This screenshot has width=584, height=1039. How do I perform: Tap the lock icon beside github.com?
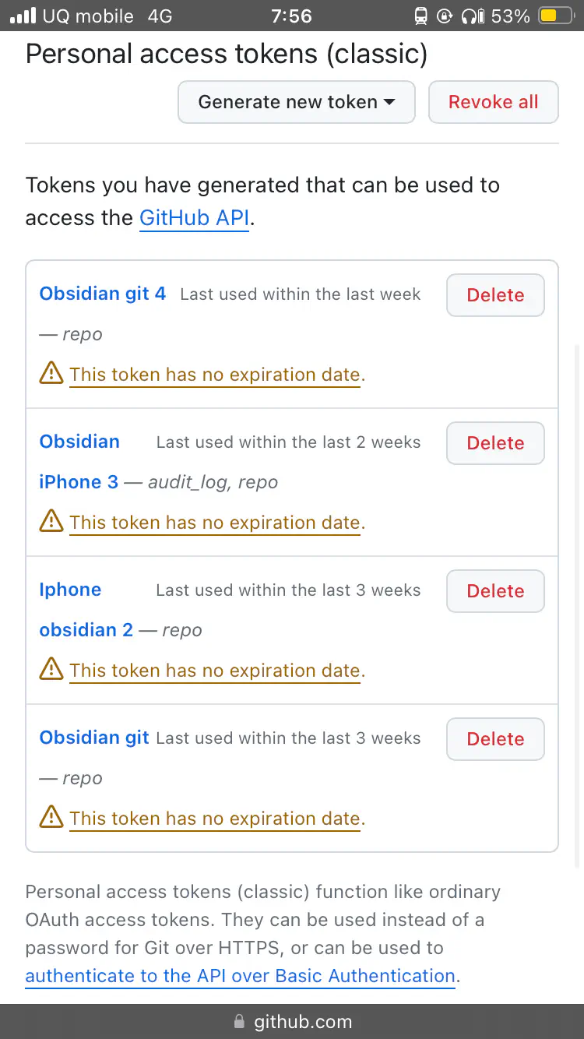click(x=239, y=1022)
